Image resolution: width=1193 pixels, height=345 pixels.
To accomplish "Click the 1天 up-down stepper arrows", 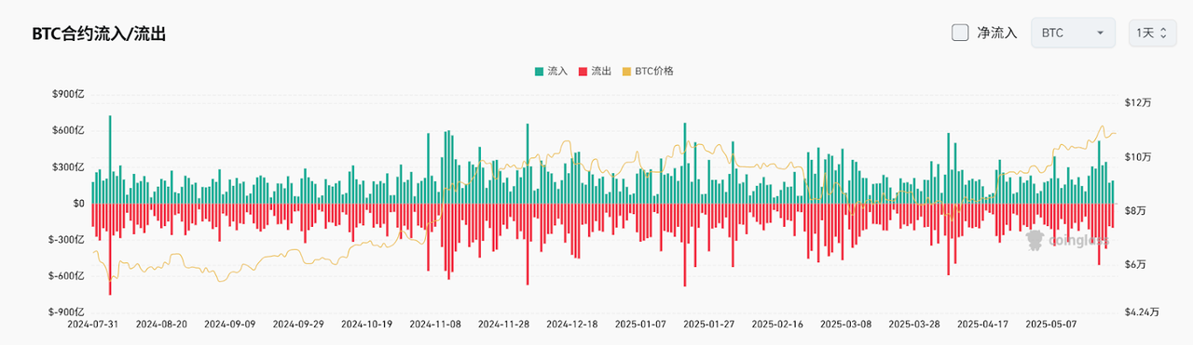I will pos(1163,33).
